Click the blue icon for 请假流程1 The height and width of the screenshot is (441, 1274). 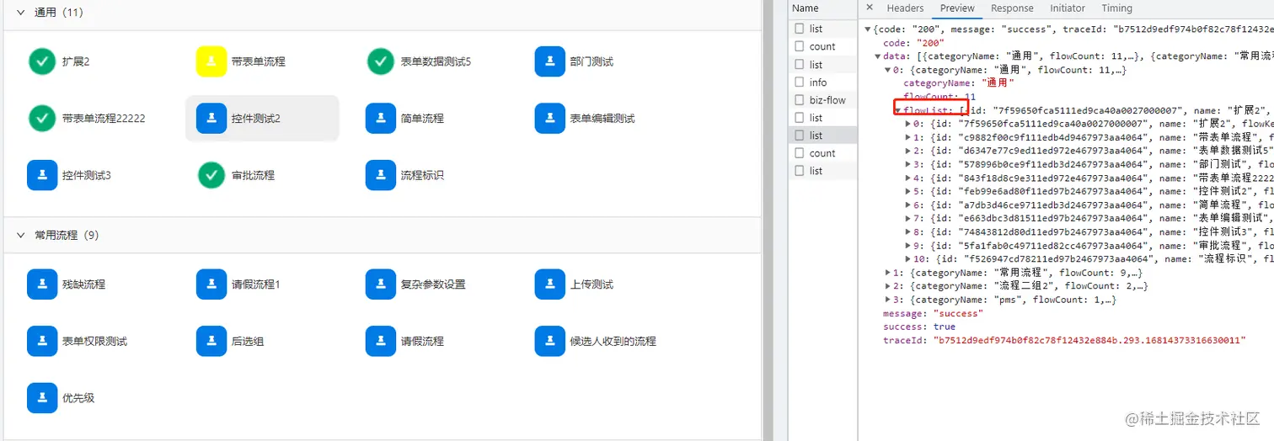(x=211, y=284)
